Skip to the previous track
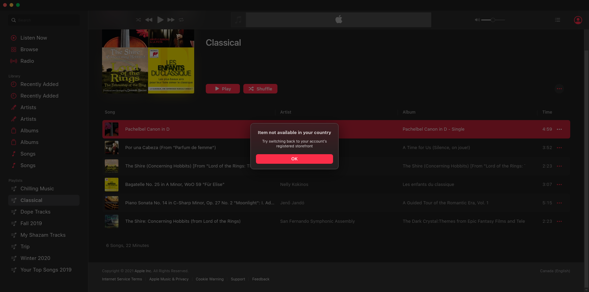This screenshot has height=292, width=589. point(149,20)
